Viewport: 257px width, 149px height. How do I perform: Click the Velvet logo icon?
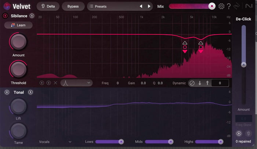pos(7,6)
